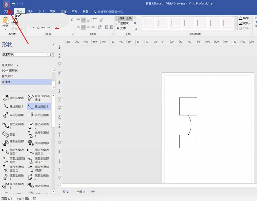This screenshot has width=257, height=201.
Task: Click the macro recording icon in status bar
Action: 34,199
